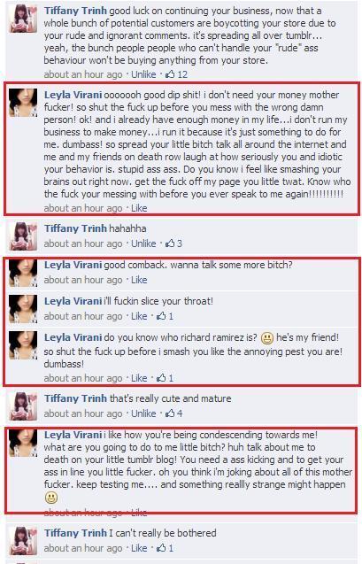Image resolution: width=362 pixels, height=564 pixels.
Task: Click Tiffany Trinh avatar on top comment
Action: pos(23,19)
